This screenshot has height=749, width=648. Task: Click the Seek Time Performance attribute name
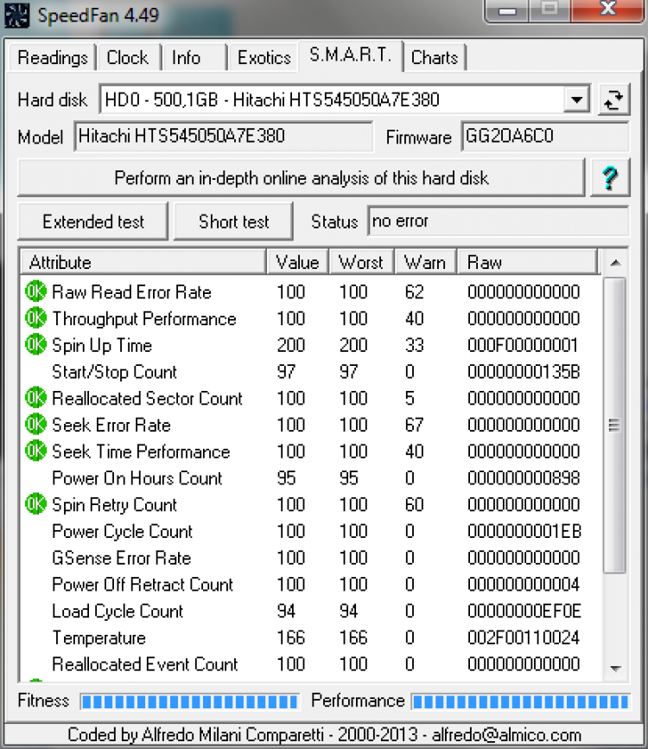[x=141, y=451]
